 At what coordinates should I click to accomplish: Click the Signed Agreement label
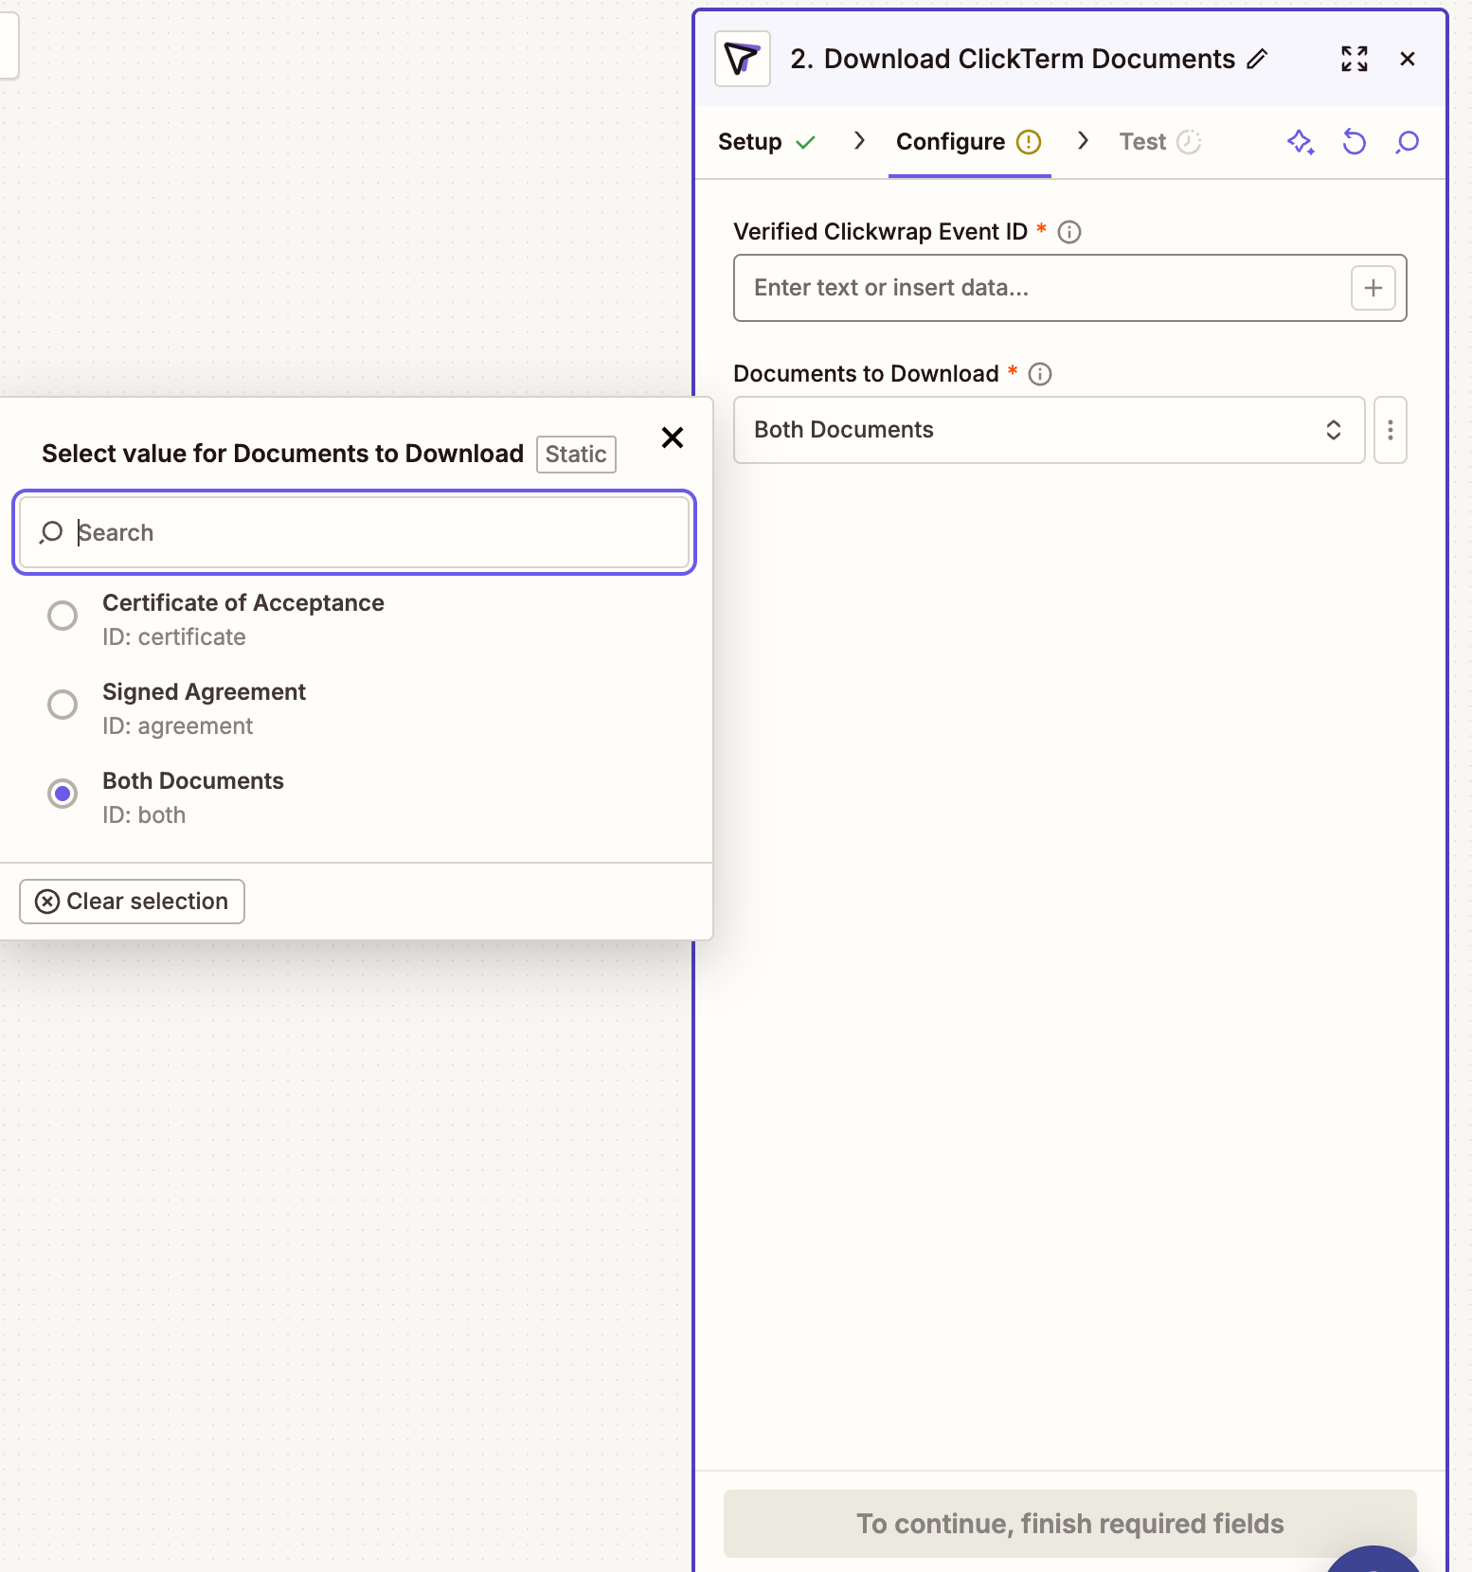[204, 692]
